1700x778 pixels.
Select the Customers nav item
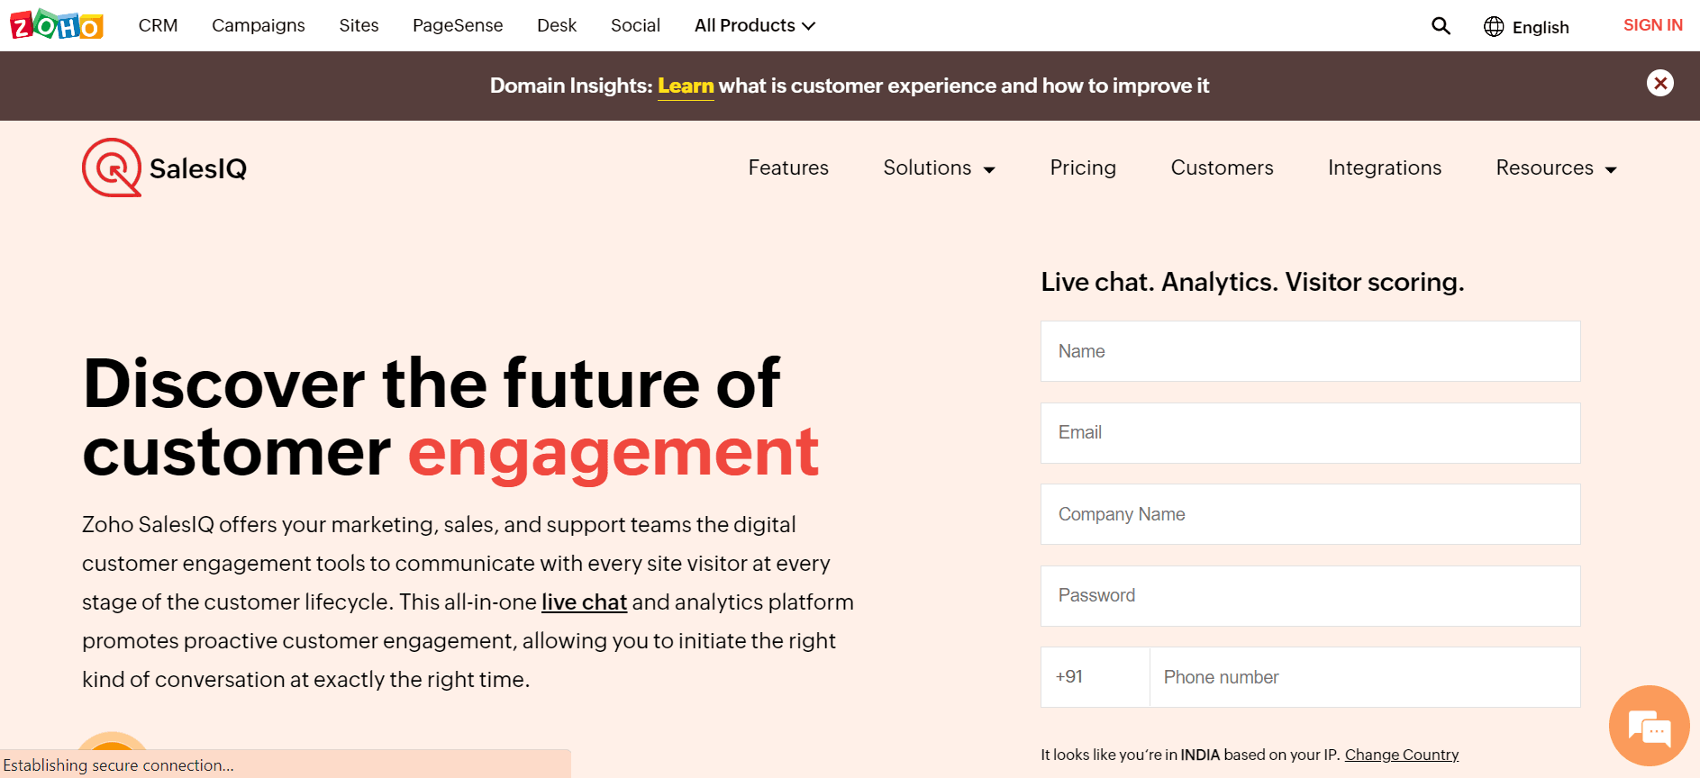click(x=1222, y=167)
